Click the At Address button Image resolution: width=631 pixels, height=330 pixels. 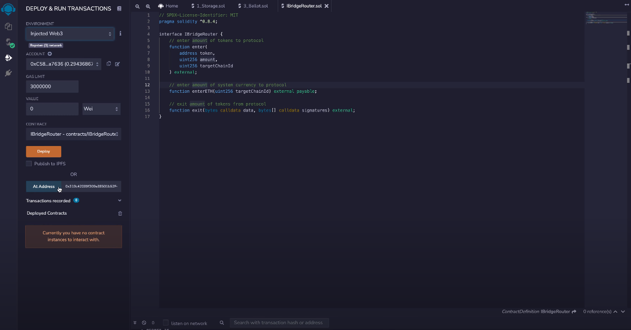43,186
